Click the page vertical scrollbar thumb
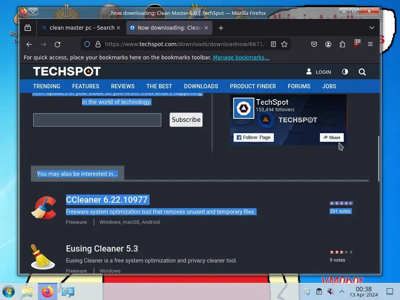Viewport: 400px width, 300px height. (379, 159)
